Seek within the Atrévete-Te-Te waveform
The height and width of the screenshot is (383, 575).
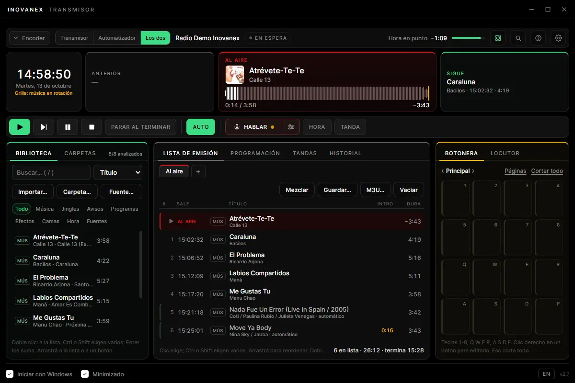327,93
